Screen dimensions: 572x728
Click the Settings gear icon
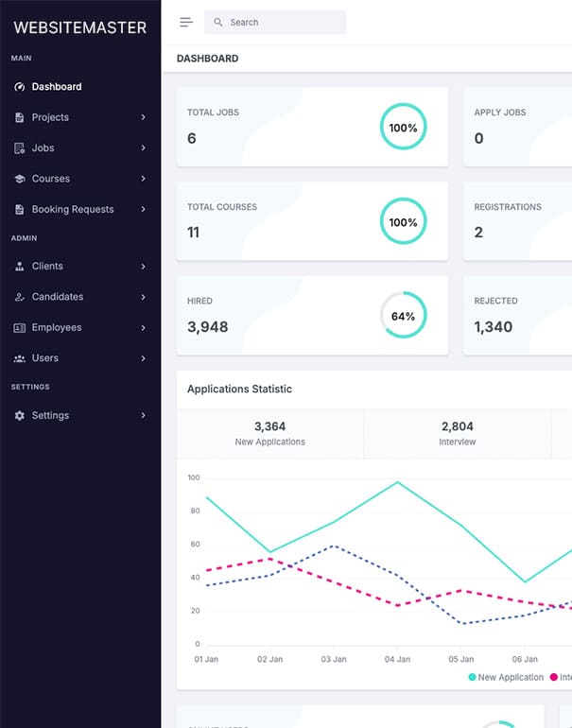pos(20,416)
